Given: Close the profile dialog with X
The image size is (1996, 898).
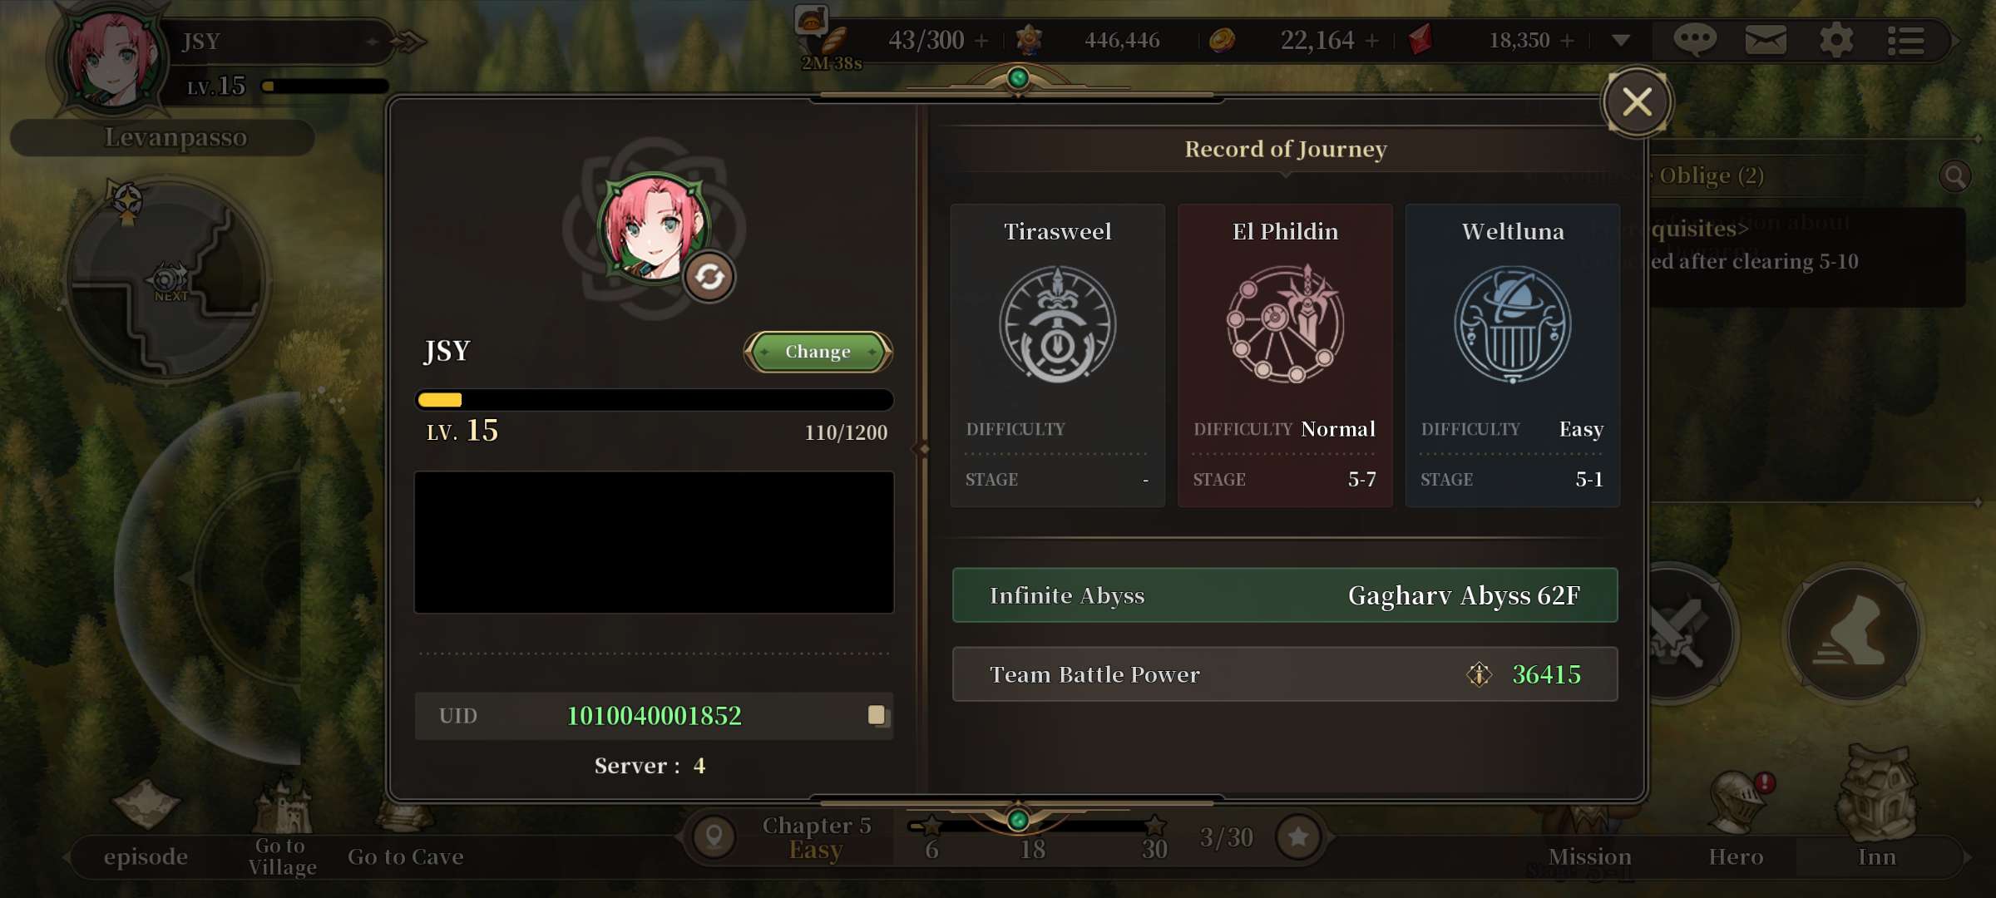Looking at the screenshot, I should point(1637,102).
